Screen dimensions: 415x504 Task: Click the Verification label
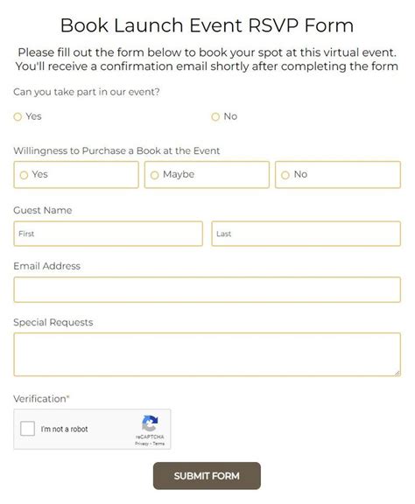(x=41, y=399)
